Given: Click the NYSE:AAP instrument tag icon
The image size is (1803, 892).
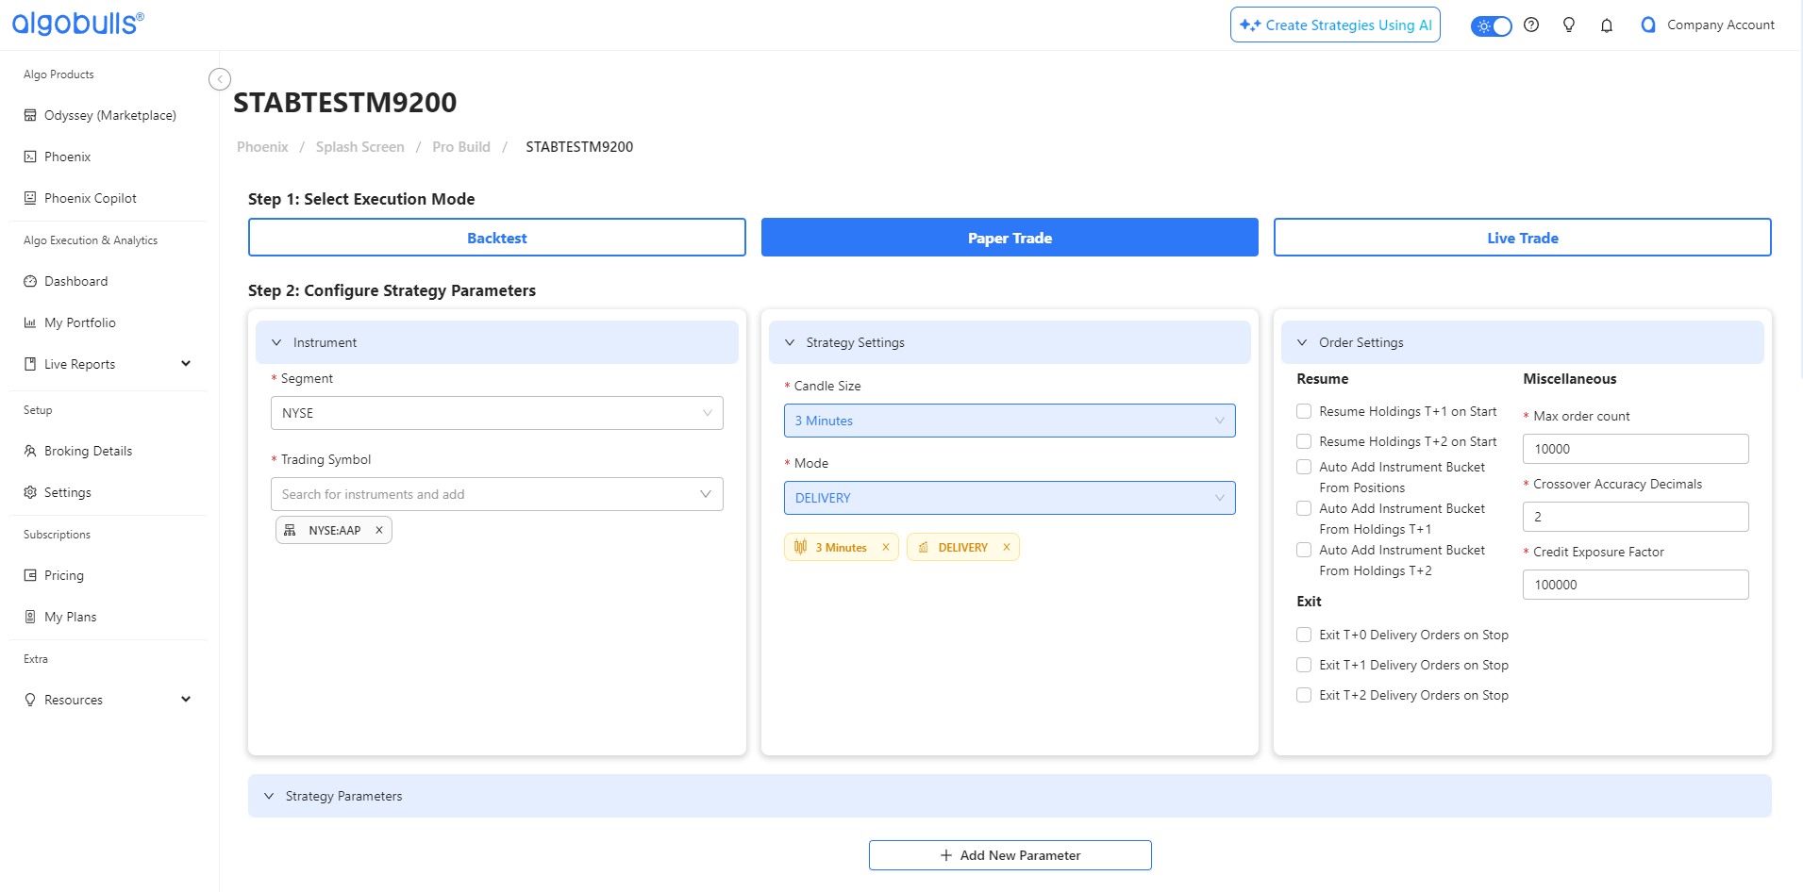Looking at the screenshot, I should [x=290, y=530].
